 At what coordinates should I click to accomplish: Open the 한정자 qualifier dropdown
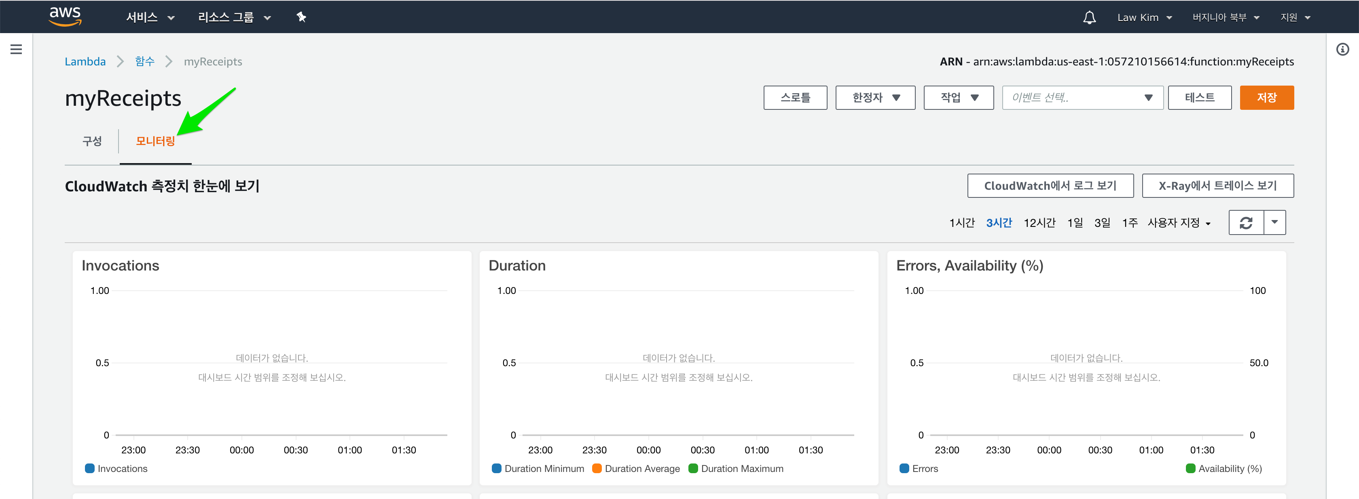click(x=875, y=97)
